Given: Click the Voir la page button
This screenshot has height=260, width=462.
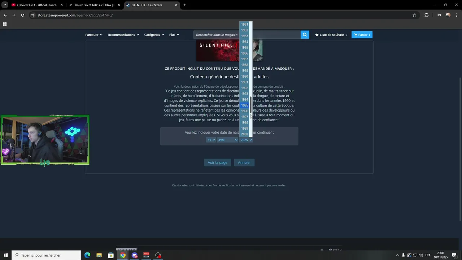Looking at the screenshot, I should (x=217, y=162).
